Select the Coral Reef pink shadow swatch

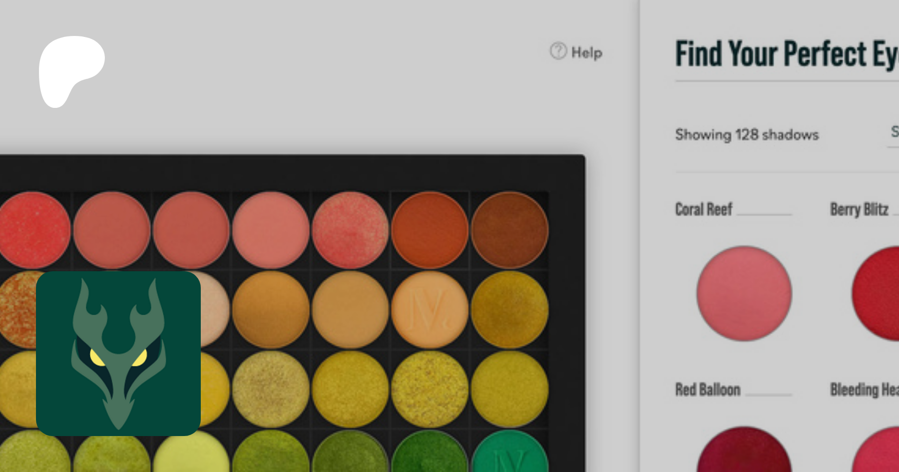pyautogui.click(x=744, y=294)
